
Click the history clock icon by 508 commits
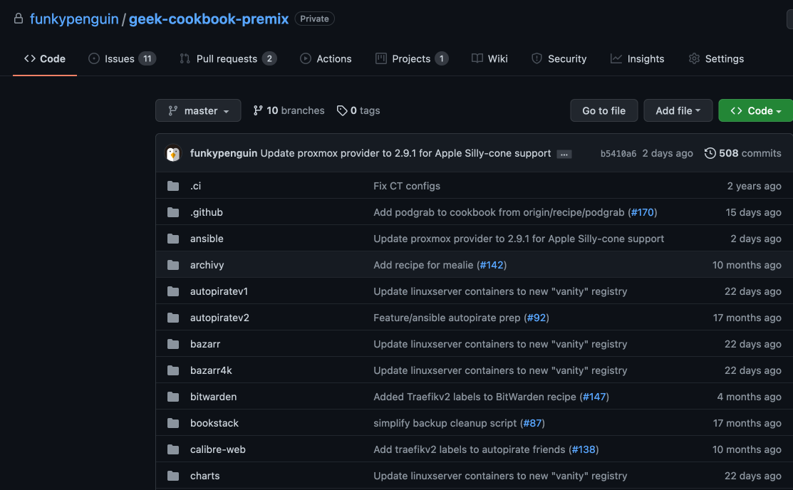tap(710, 153)
